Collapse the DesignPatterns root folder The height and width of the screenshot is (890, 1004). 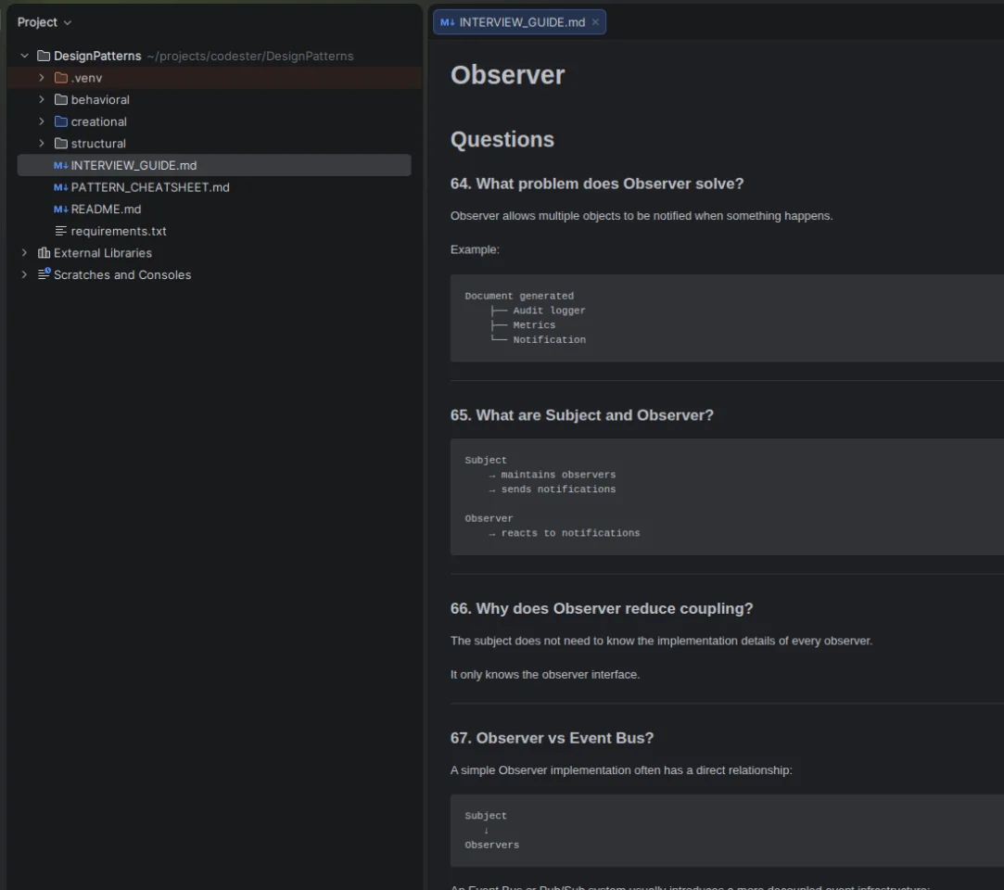[24, 56]
